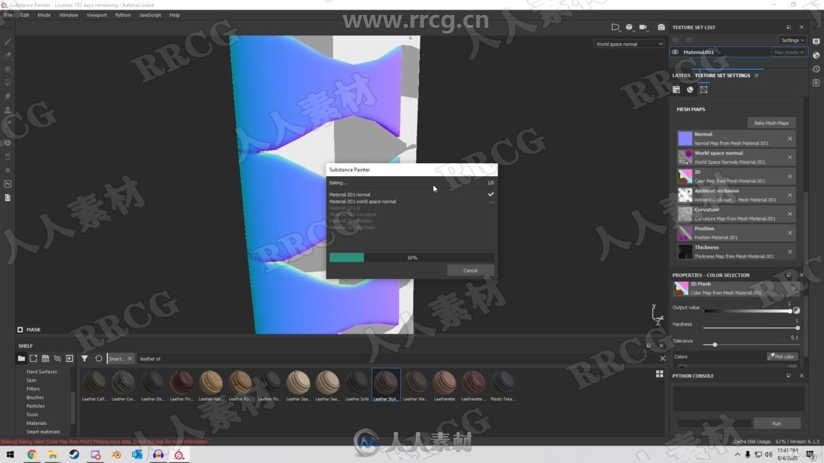Click the shelf folder icon
The width and height of the screenshot is (824, 463).
tap(21, 358)
